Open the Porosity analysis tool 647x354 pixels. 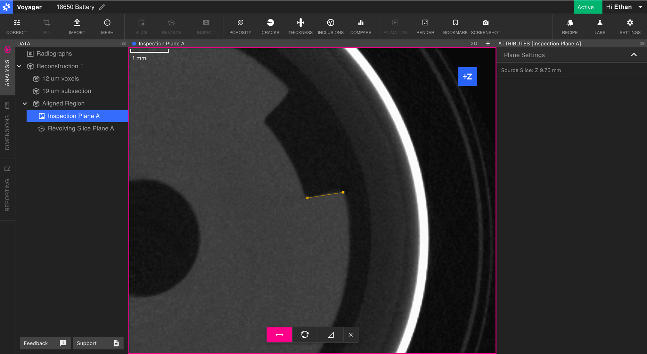click(240, 27)
